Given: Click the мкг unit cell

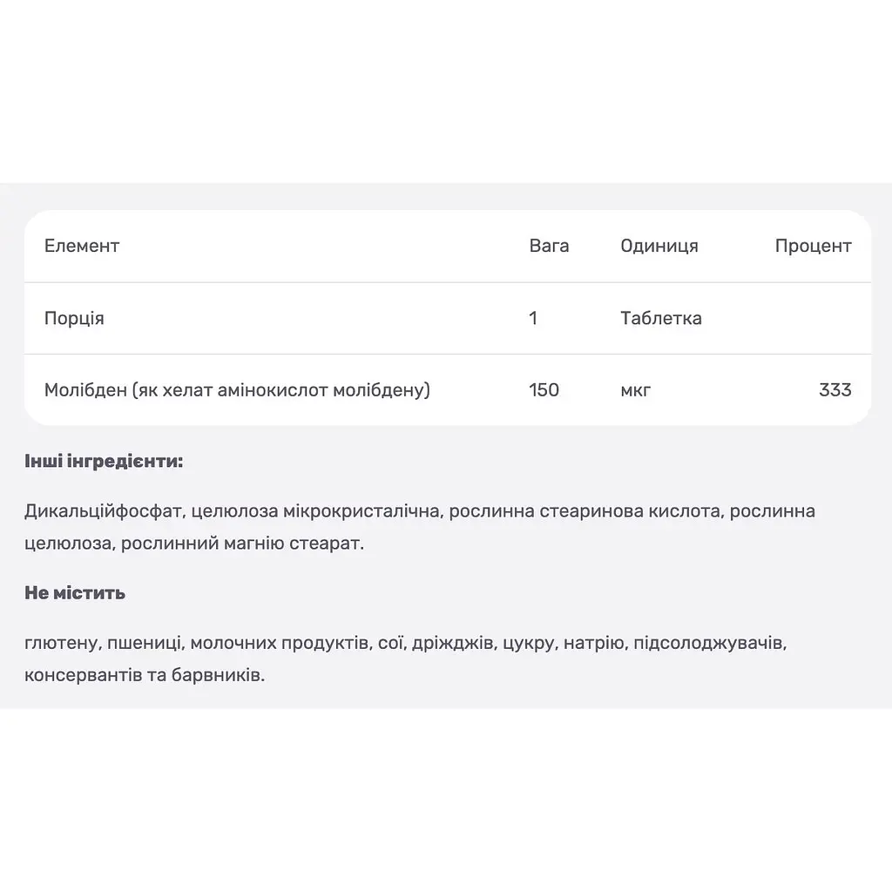Looking at the screenshot, I should 635,391.
